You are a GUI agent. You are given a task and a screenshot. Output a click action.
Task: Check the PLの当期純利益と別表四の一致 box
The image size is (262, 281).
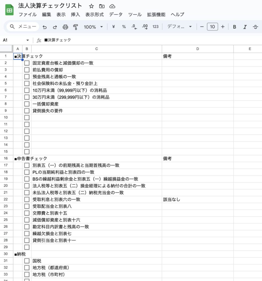(27, 172)
